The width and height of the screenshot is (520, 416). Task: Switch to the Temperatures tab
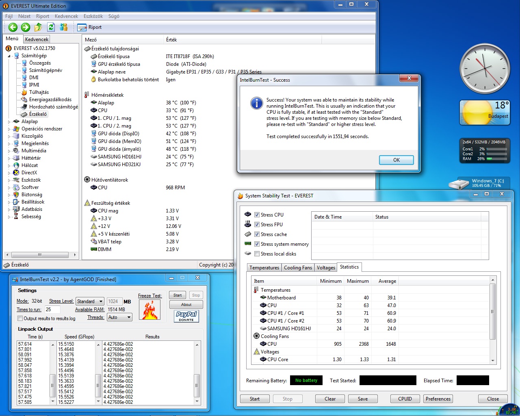(x=264, y=268)
